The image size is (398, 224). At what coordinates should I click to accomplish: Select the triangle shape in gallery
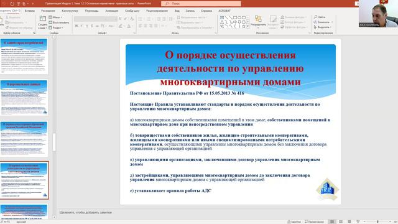(222, 22)
